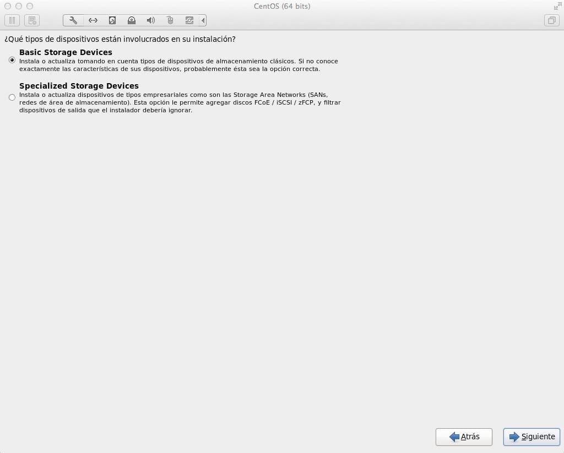Open virtual machine settings wrench icon
This screenshot has width=564, height=453.
click(73, 20)
